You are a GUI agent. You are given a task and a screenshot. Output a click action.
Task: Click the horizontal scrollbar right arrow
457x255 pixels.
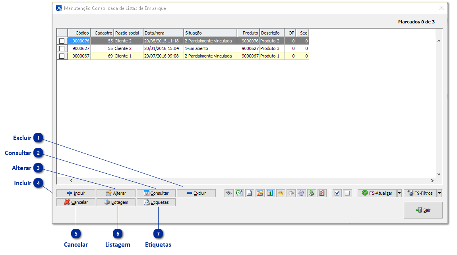pos(432,180)
